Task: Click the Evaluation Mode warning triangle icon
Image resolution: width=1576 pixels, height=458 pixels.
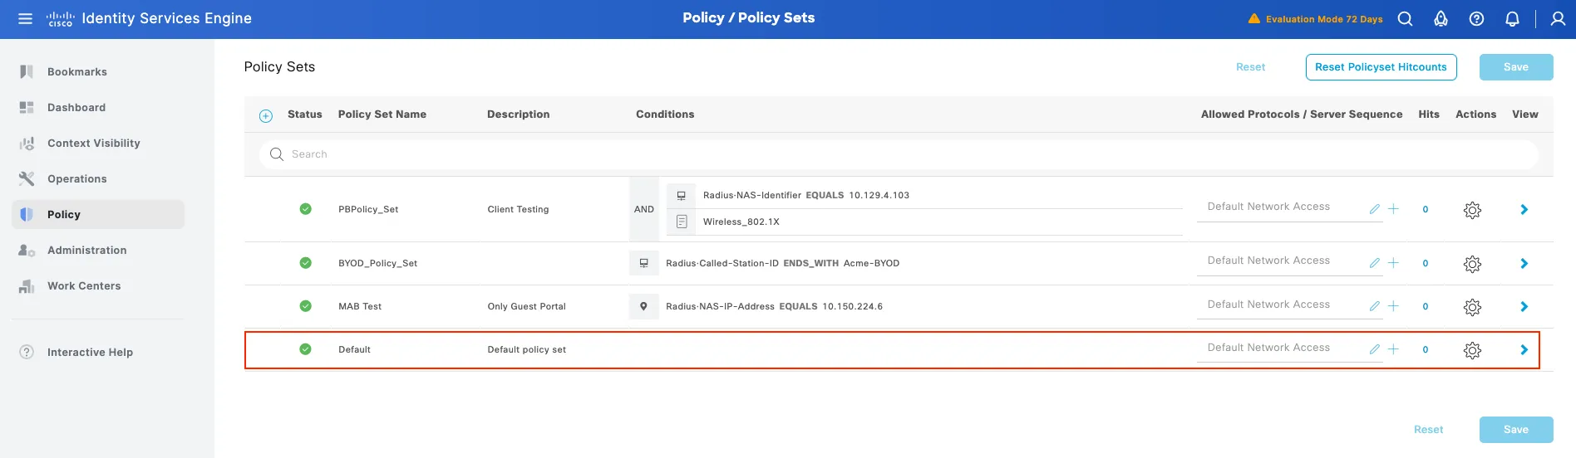Action: pos(1254,18)
